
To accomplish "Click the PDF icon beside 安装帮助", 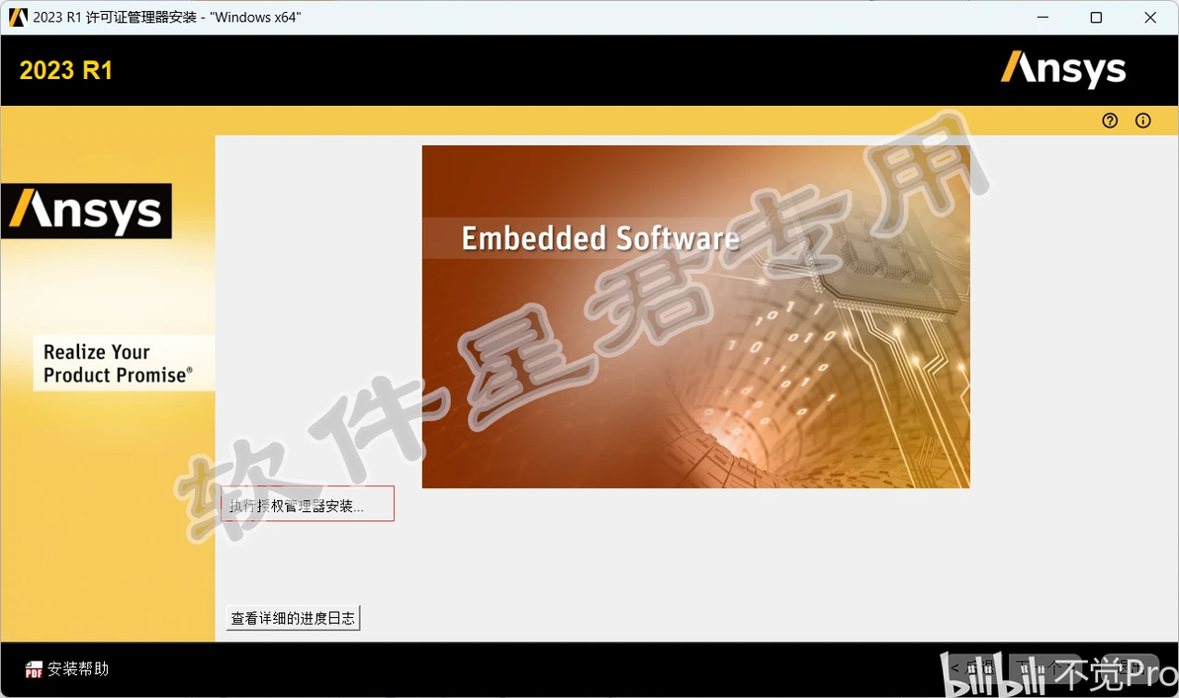I will click(34, 669).
